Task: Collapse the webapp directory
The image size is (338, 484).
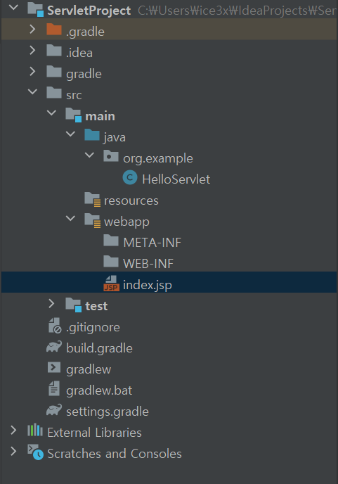Action: 71,218
